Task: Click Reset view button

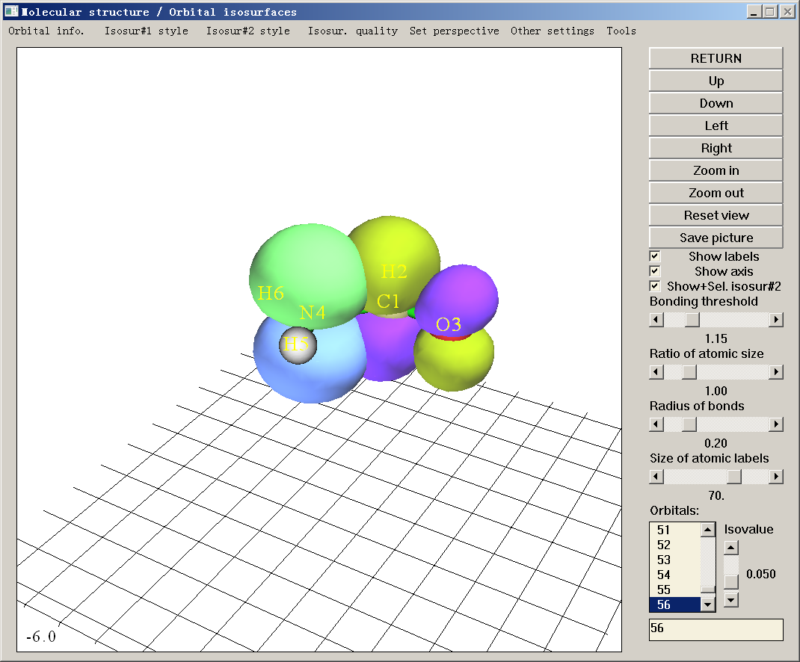Action: click(716, 215)
